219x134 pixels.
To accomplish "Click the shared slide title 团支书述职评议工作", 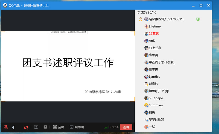I will [68, 63].
